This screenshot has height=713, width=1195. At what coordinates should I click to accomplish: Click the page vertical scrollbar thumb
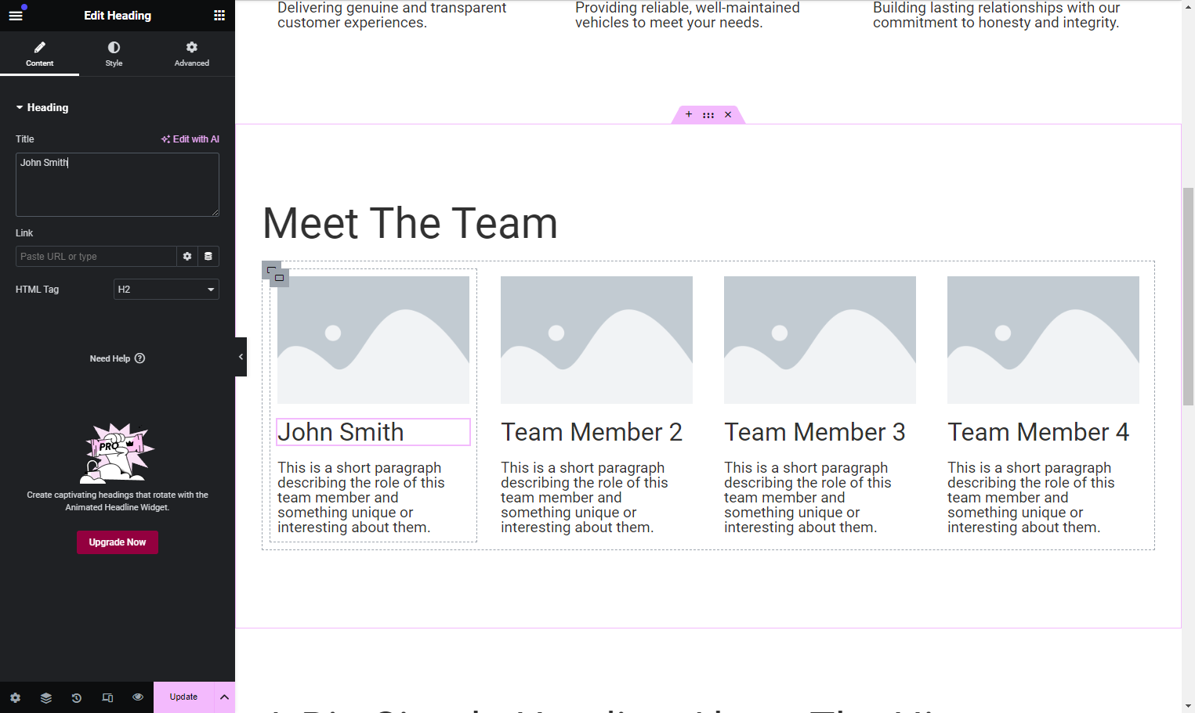point(1188,296)
